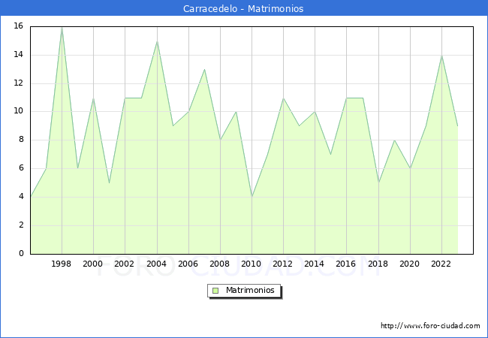Select the 2000 x-axis label

(x=93, y=264)
